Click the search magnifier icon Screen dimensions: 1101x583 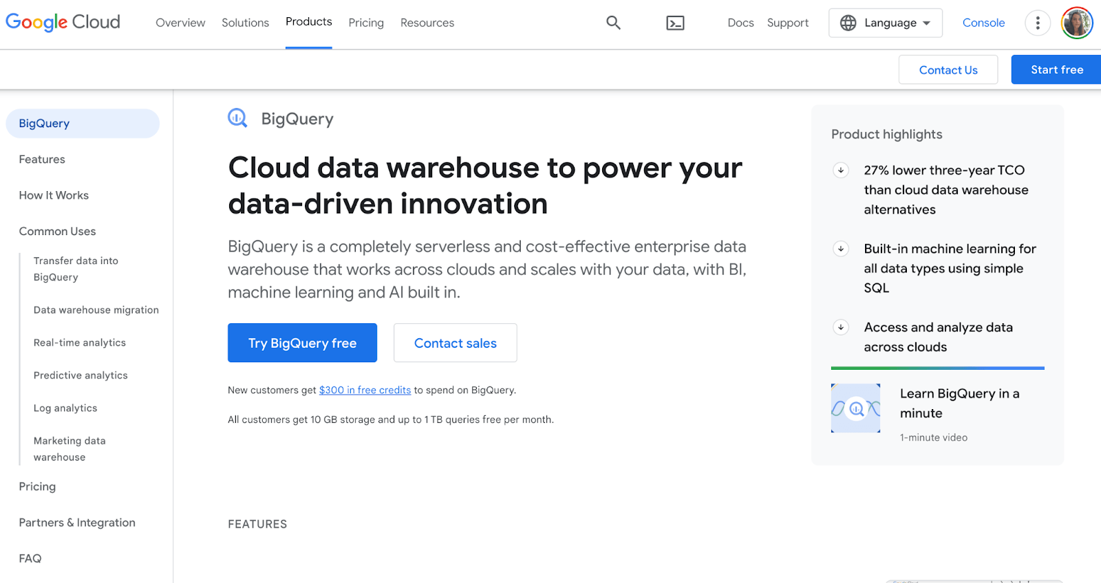click(613, 23)
